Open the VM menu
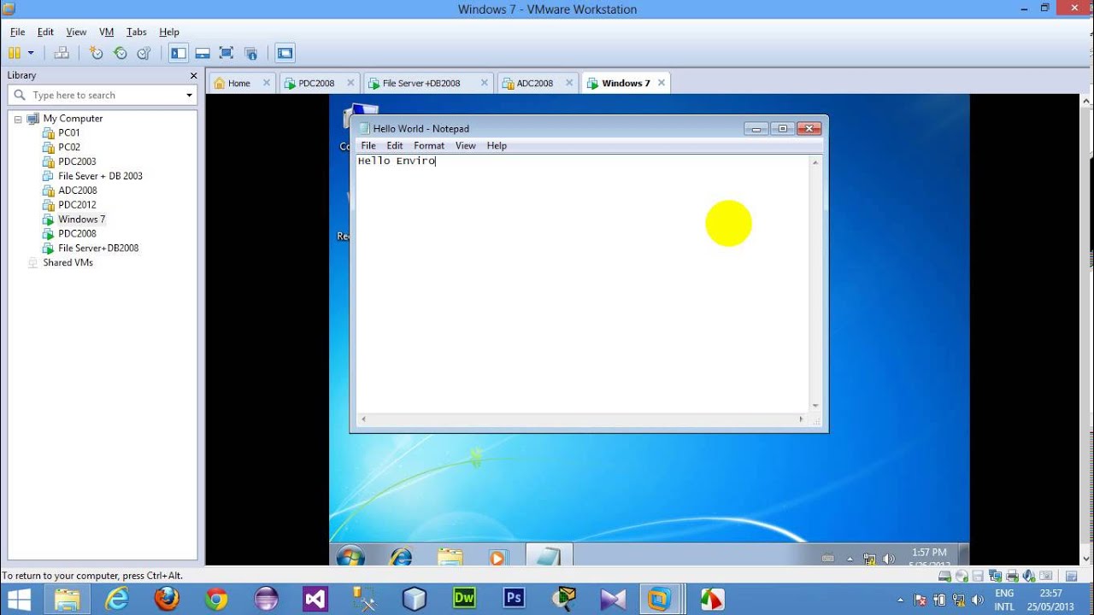1094x615 pixels. click(x=106, y=32)
